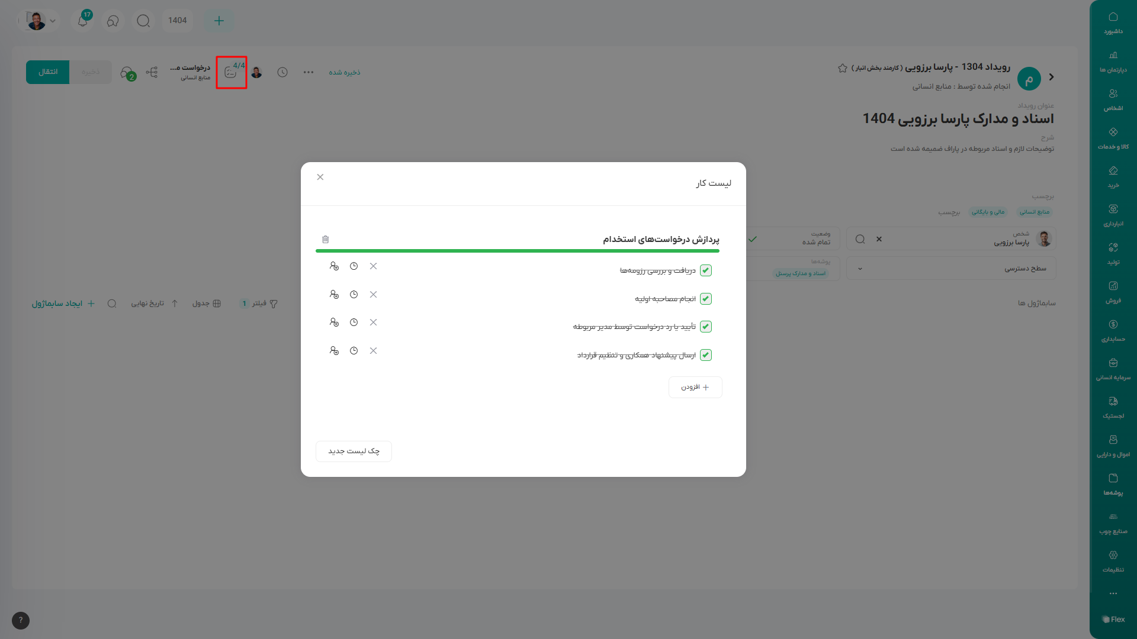Open the user profile dropdown arrow
Screen dimensions: 1137x639
pos(53,21)
